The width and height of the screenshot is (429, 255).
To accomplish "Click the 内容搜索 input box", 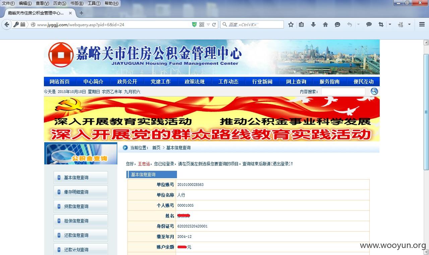I will [343, 92].
